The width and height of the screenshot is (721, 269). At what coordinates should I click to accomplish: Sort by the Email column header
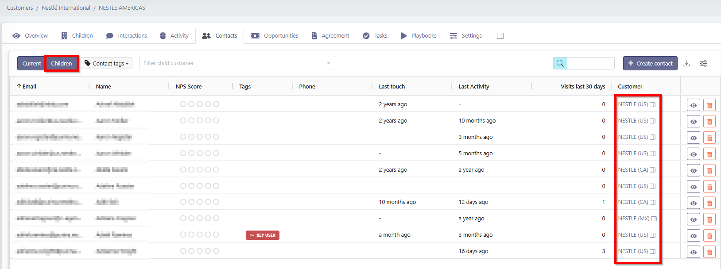click(x=29, y=87)
